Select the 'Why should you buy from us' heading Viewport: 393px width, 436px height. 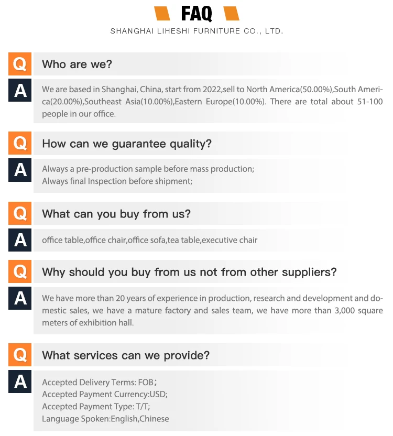(189, 272)
